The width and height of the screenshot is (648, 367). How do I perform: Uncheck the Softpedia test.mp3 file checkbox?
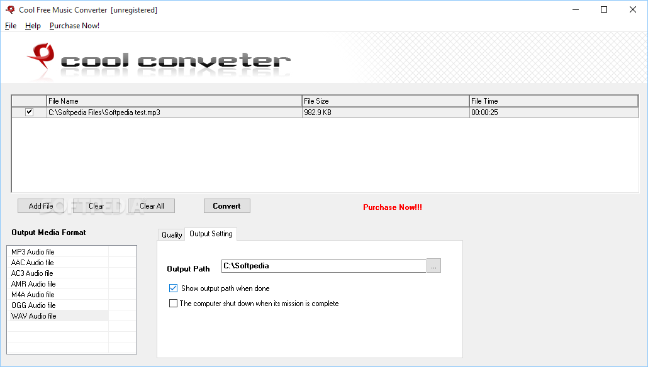(29, 112)
